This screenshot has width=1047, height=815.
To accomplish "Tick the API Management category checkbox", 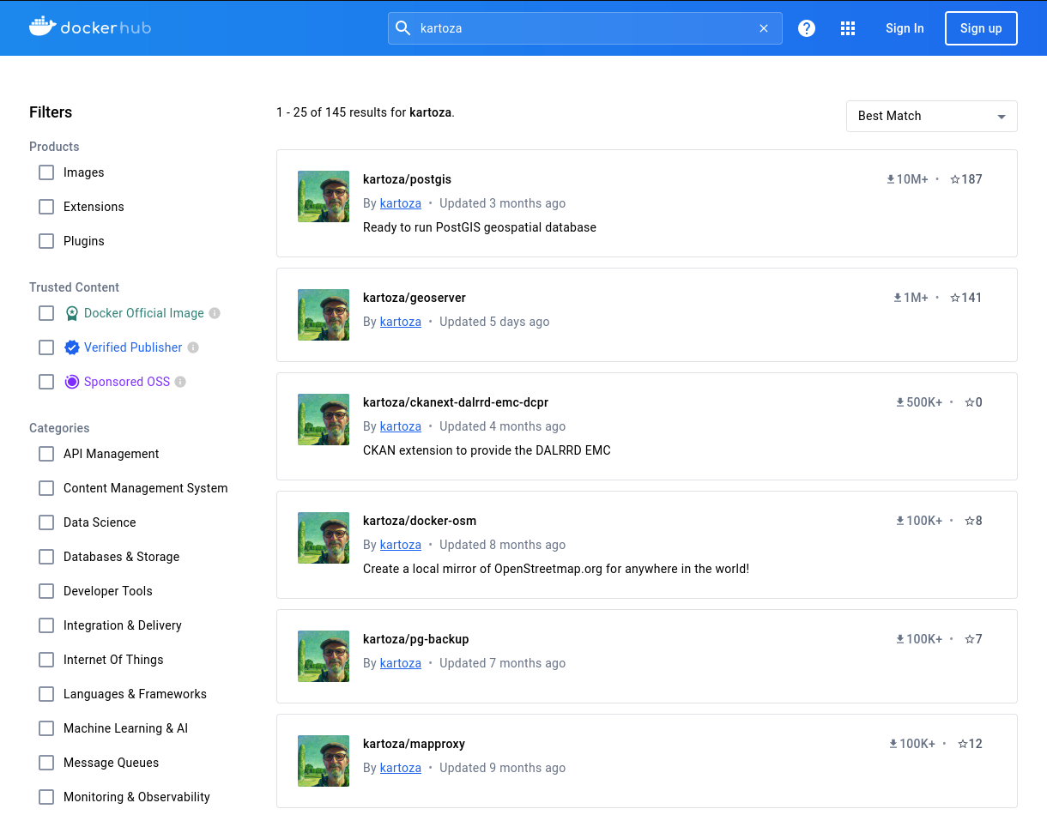I will click(x=46, y=454).
